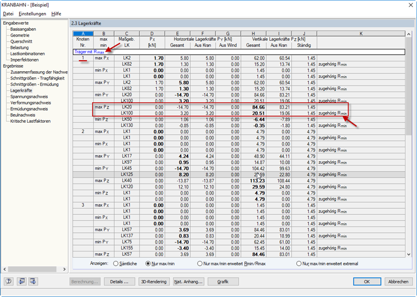Confirm with the OK button

click(367, 282)
